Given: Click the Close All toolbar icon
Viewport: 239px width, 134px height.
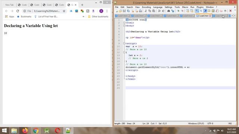Looking at the screenshot, I should point(136,11).
